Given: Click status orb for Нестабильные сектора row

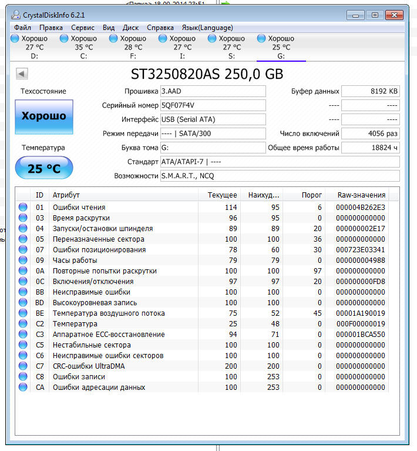Looking at the screenshot, I should (x=23, y=345).
